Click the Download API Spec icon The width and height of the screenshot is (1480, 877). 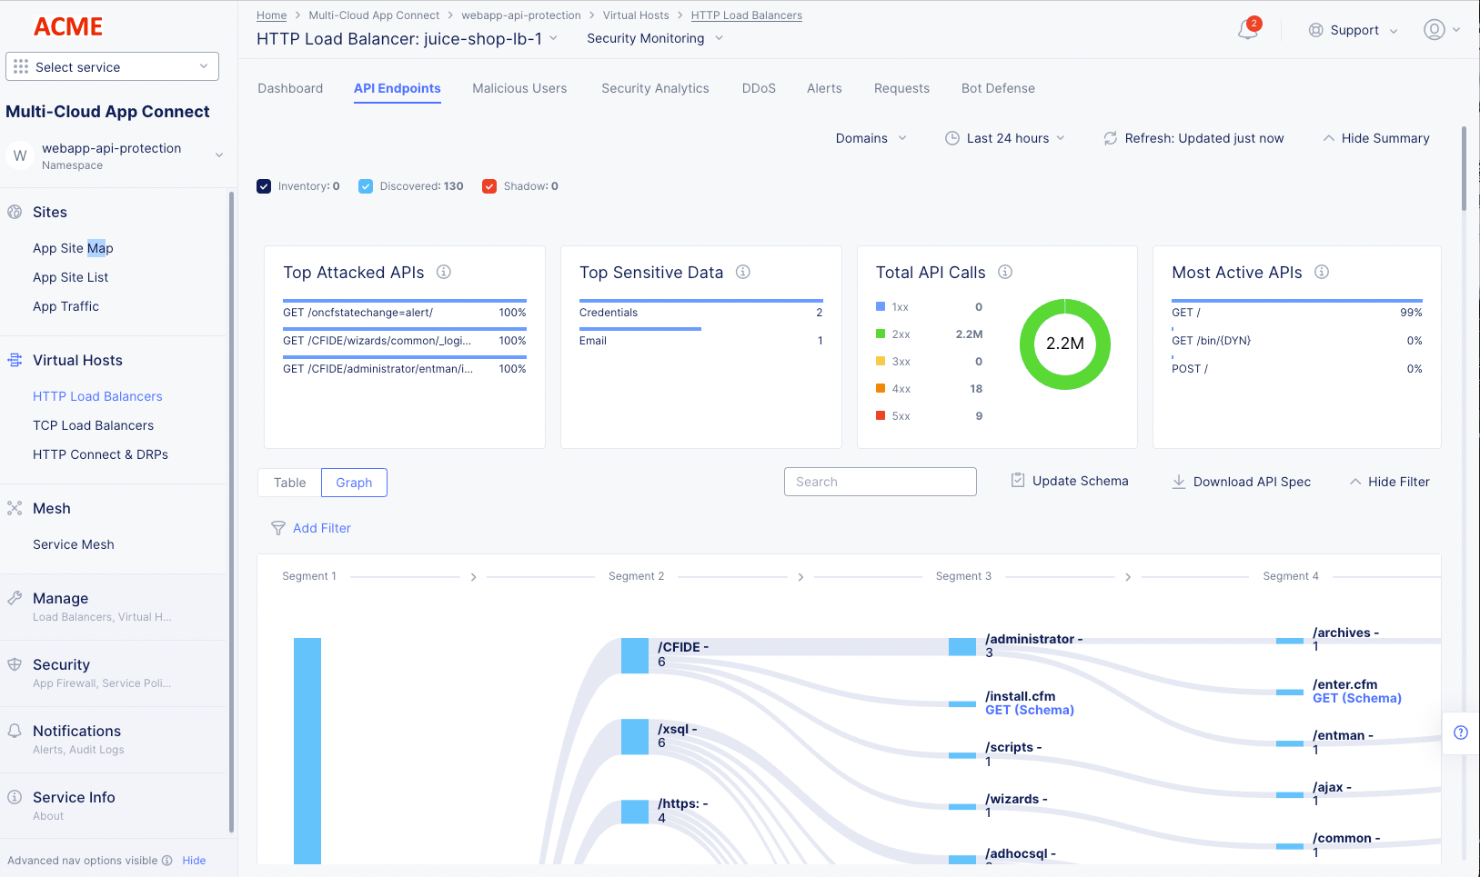pos(1179,481)
